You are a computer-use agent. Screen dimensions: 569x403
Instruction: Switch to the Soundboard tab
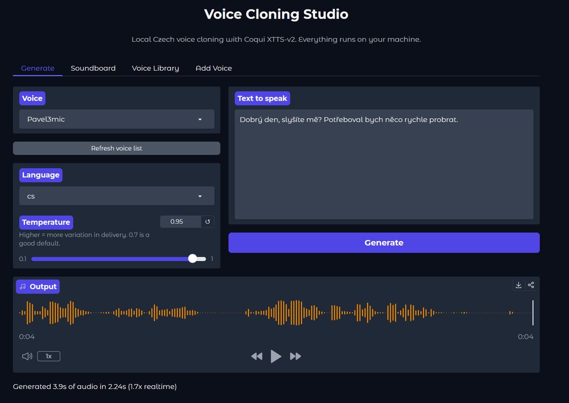(x=93, y=68)
